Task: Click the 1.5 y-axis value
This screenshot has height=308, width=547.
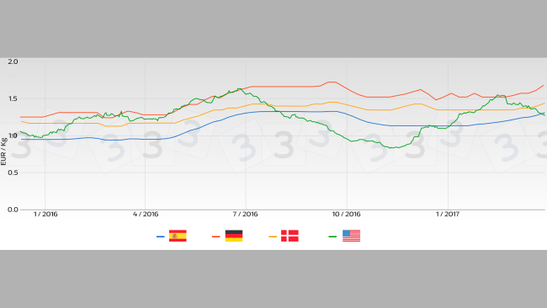Action: [x=13, y=98]
